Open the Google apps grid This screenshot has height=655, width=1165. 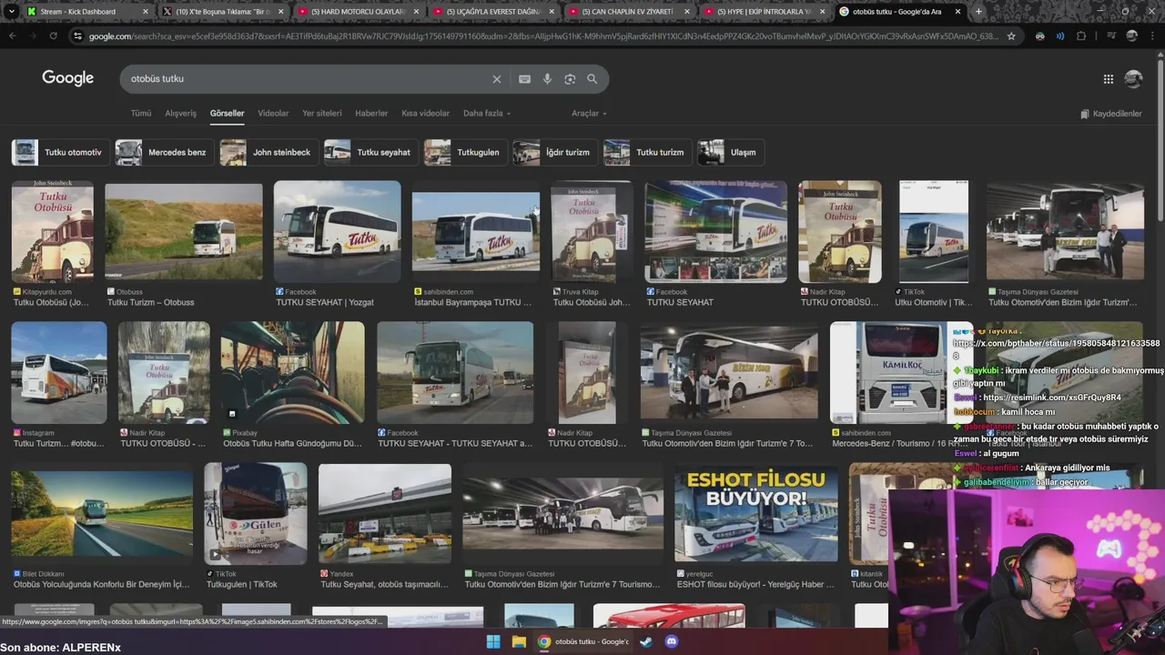tap(1109, 79)
